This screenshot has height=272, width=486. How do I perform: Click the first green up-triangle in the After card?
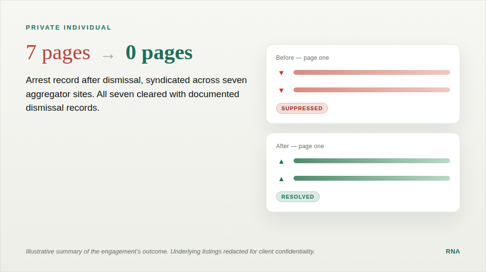coord(281,161)
